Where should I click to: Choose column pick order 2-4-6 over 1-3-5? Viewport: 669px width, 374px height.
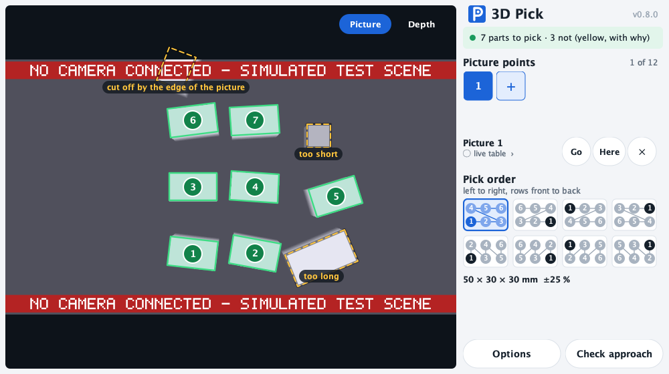click(486, 251)
